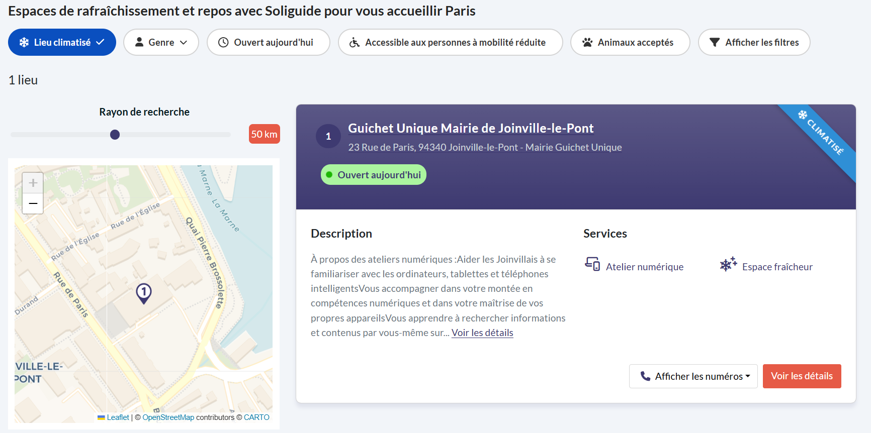Screen dimensions: 871x433
Task: Click the 1 lieu results count
Action: point(23,80)
